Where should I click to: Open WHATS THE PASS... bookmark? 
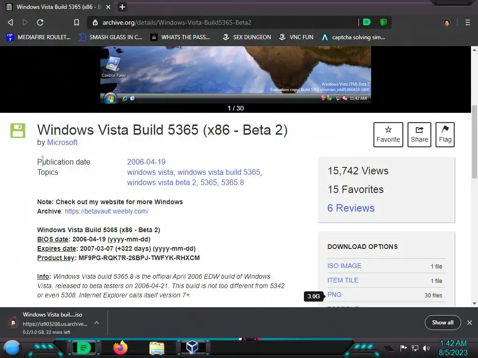pyautogui.click(x=181, y=37)
